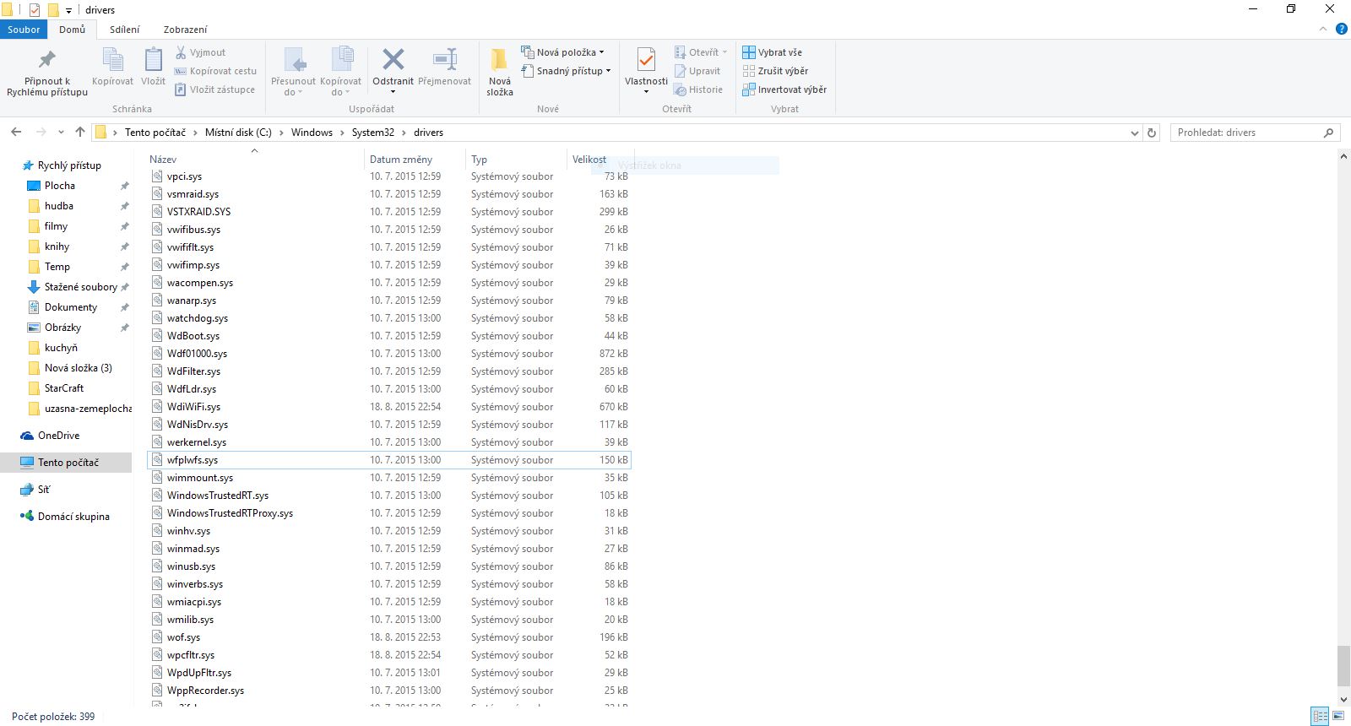Click the Odstranit (delete) icon
This screenshot has width=1351, height=726.
point(393,60)
